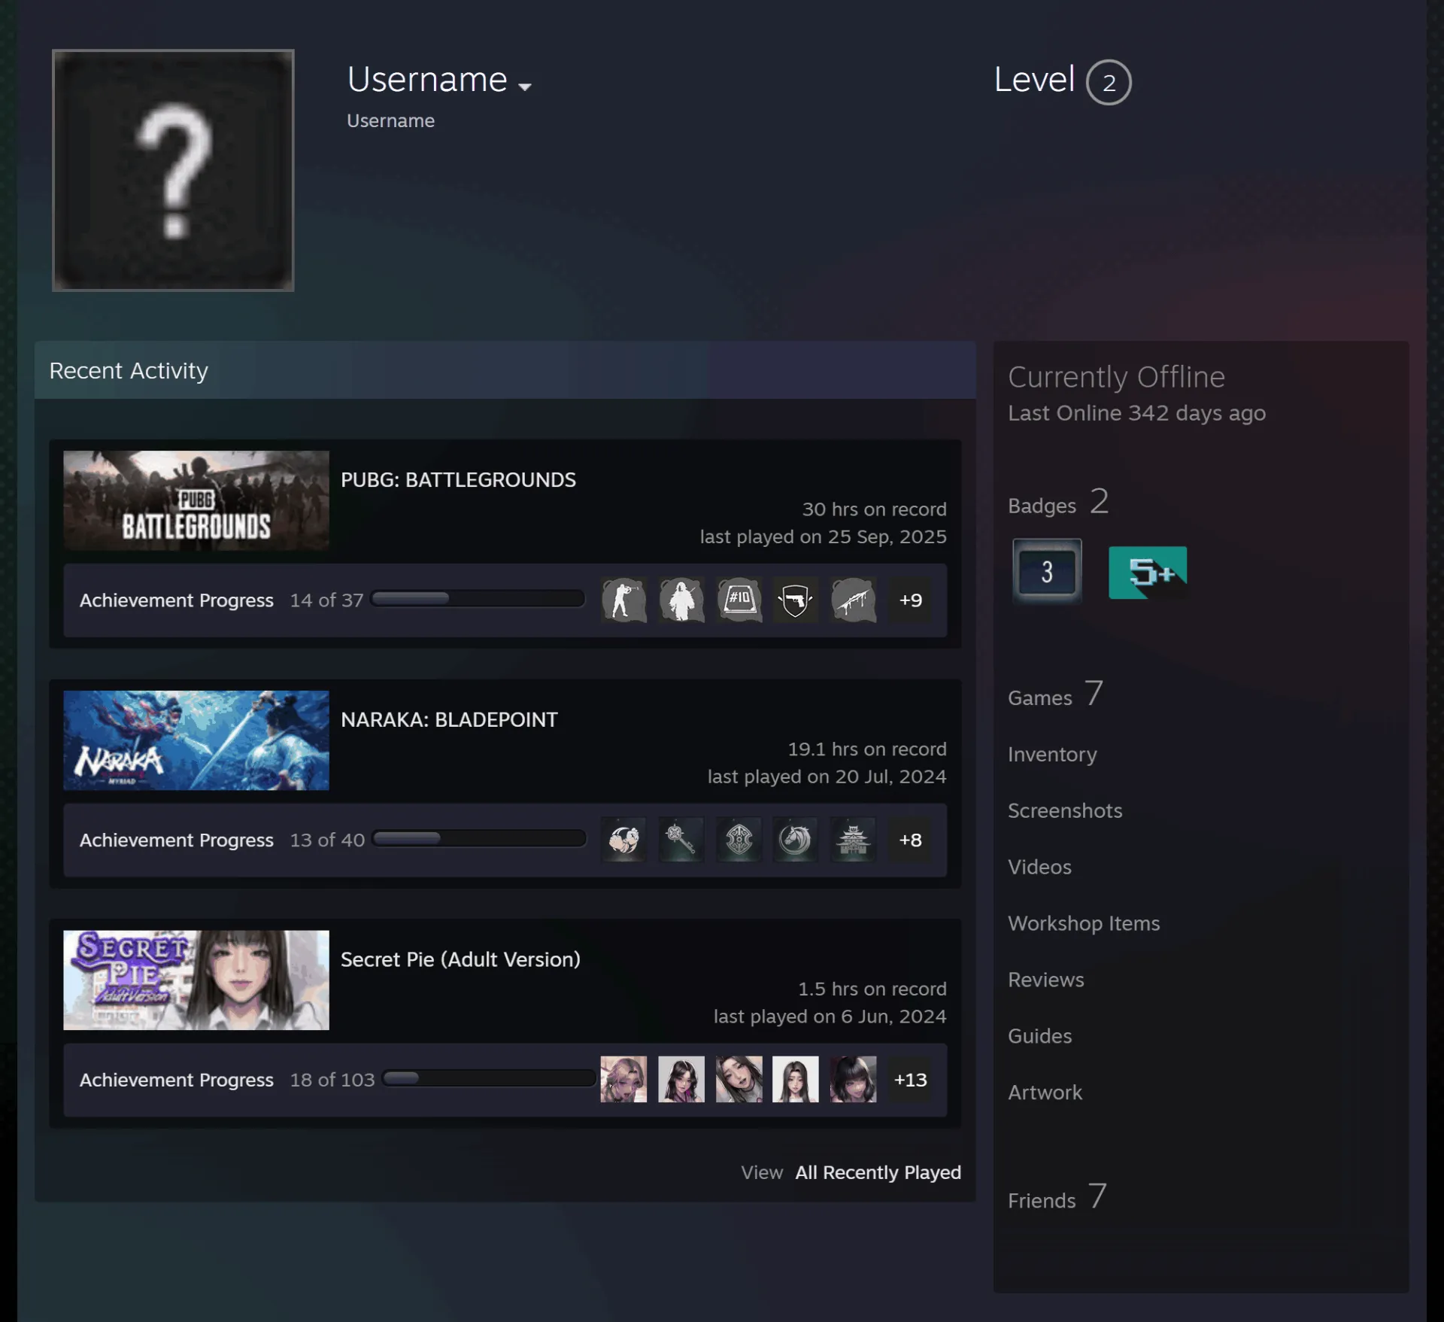Expand the Username dropdown arrow
This screenshot has height=1322, width=1444.
[525, 87]
